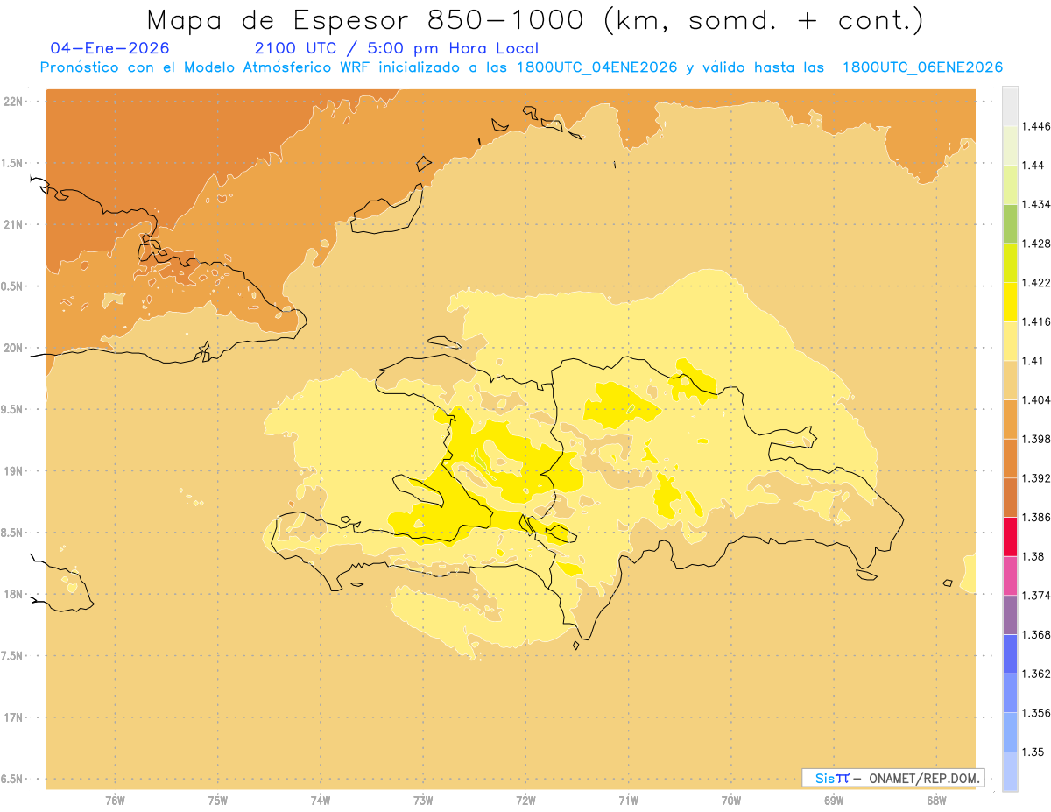Click the legend value 1.368
The image size is (1051, 812).
pos(1036,634)
